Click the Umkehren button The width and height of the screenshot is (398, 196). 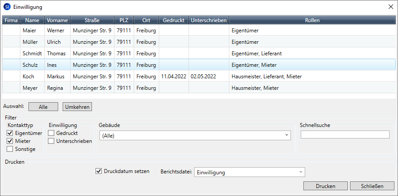tap(77, 107)
